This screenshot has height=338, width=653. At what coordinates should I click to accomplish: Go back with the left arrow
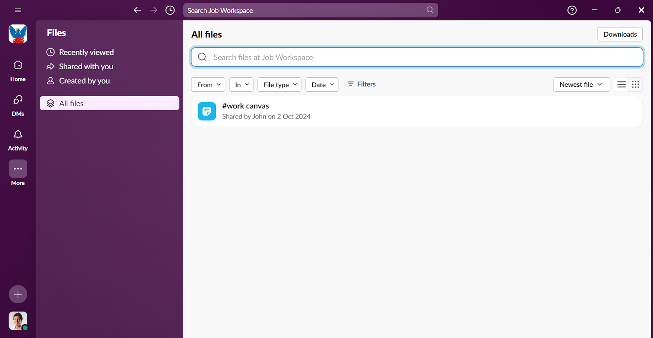138,10
